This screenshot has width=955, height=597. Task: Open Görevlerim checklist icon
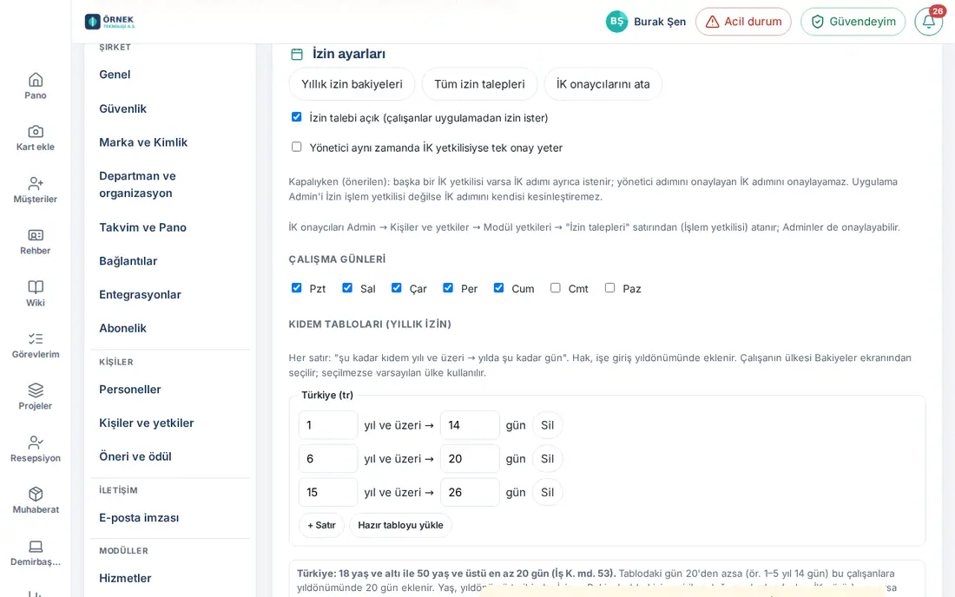(x=36, y=338)
